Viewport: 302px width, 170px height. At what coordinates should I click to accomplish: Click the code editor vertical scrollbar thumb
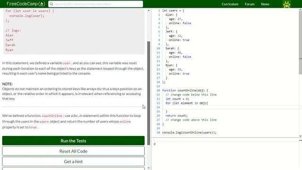[300, 42]
